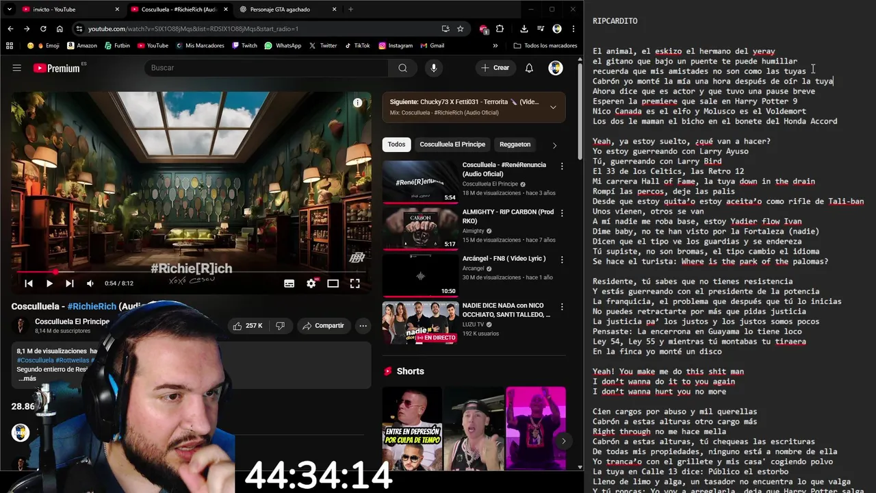This screenshot has height=493, width=876.
Task: Open ALMIGHTY RIP CARBON thumbnail
Action: click(420, 229)
